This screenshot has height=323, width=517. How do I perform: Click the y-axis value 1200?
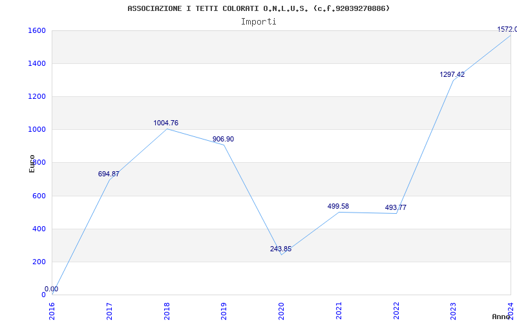37,96
